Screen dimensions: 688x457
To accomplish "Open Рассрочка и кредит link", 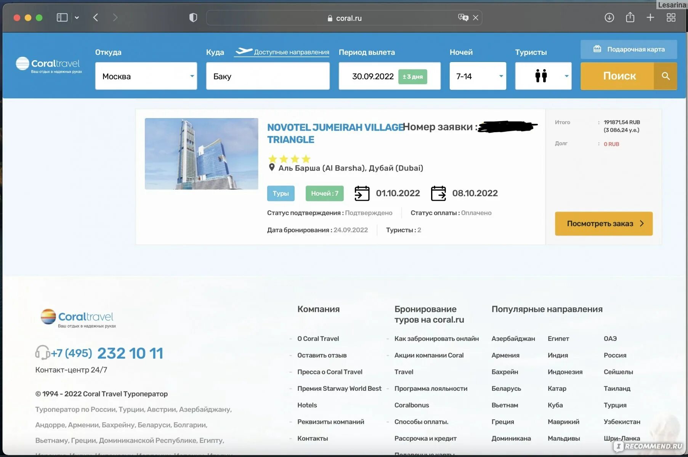I will [425, 438].
